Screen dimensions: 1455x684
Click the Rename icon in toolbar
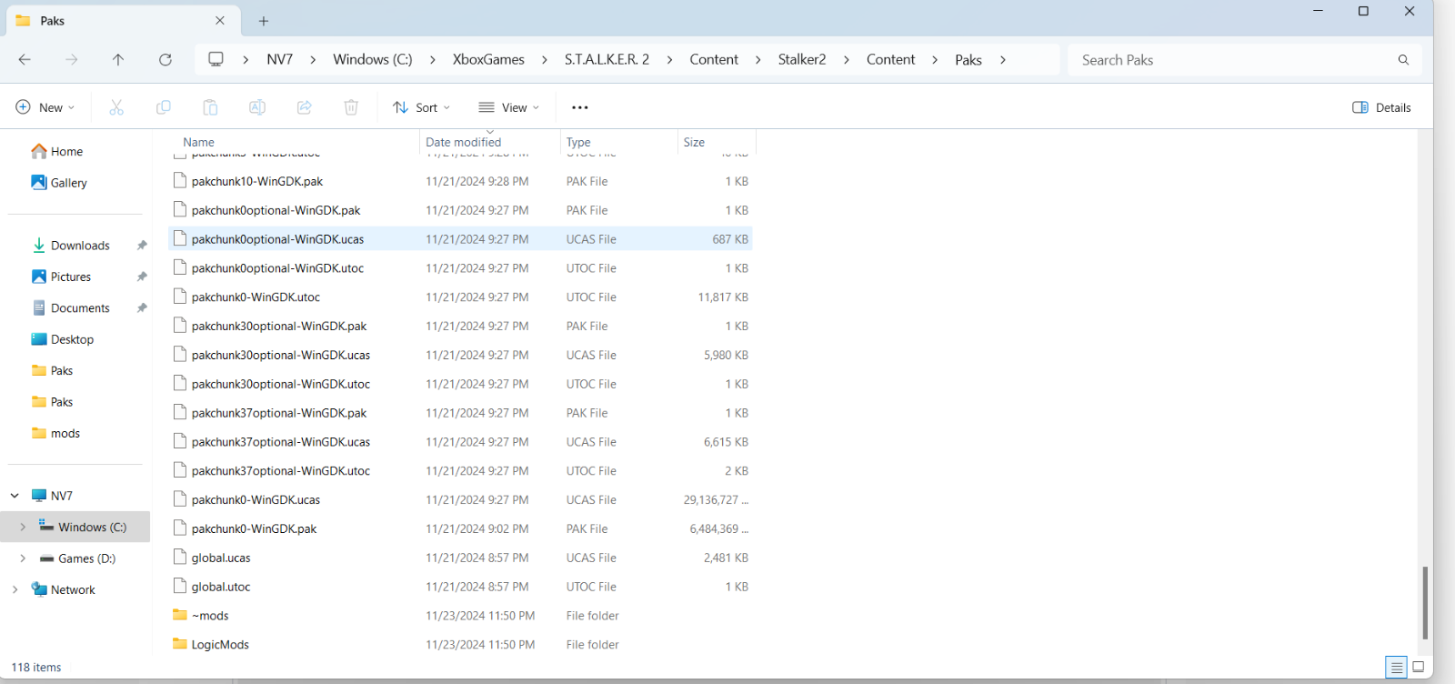pos(257,107)
